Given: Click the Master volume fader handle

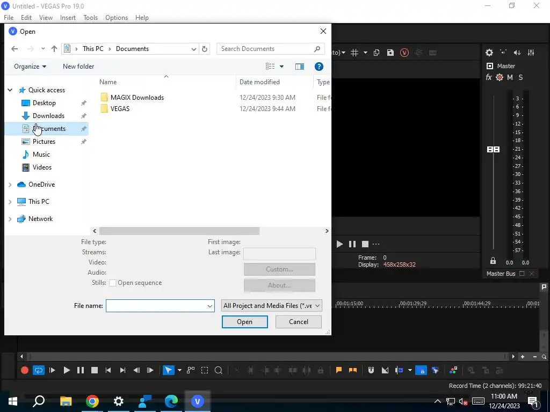Looking at the screenshot, I should click(x=493, y=150).
